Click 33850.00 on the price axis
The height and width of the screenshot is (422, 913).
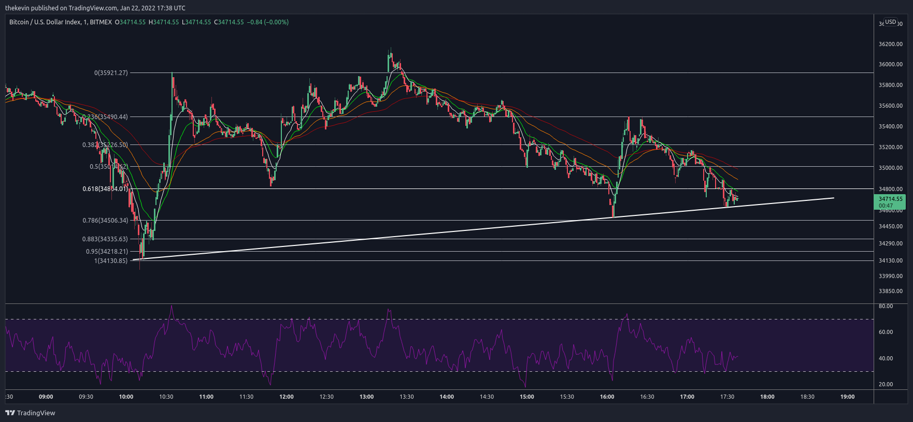click(x=891, y=291)
